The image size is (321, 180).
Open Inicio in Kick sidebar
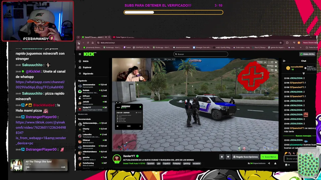[84, 61]
